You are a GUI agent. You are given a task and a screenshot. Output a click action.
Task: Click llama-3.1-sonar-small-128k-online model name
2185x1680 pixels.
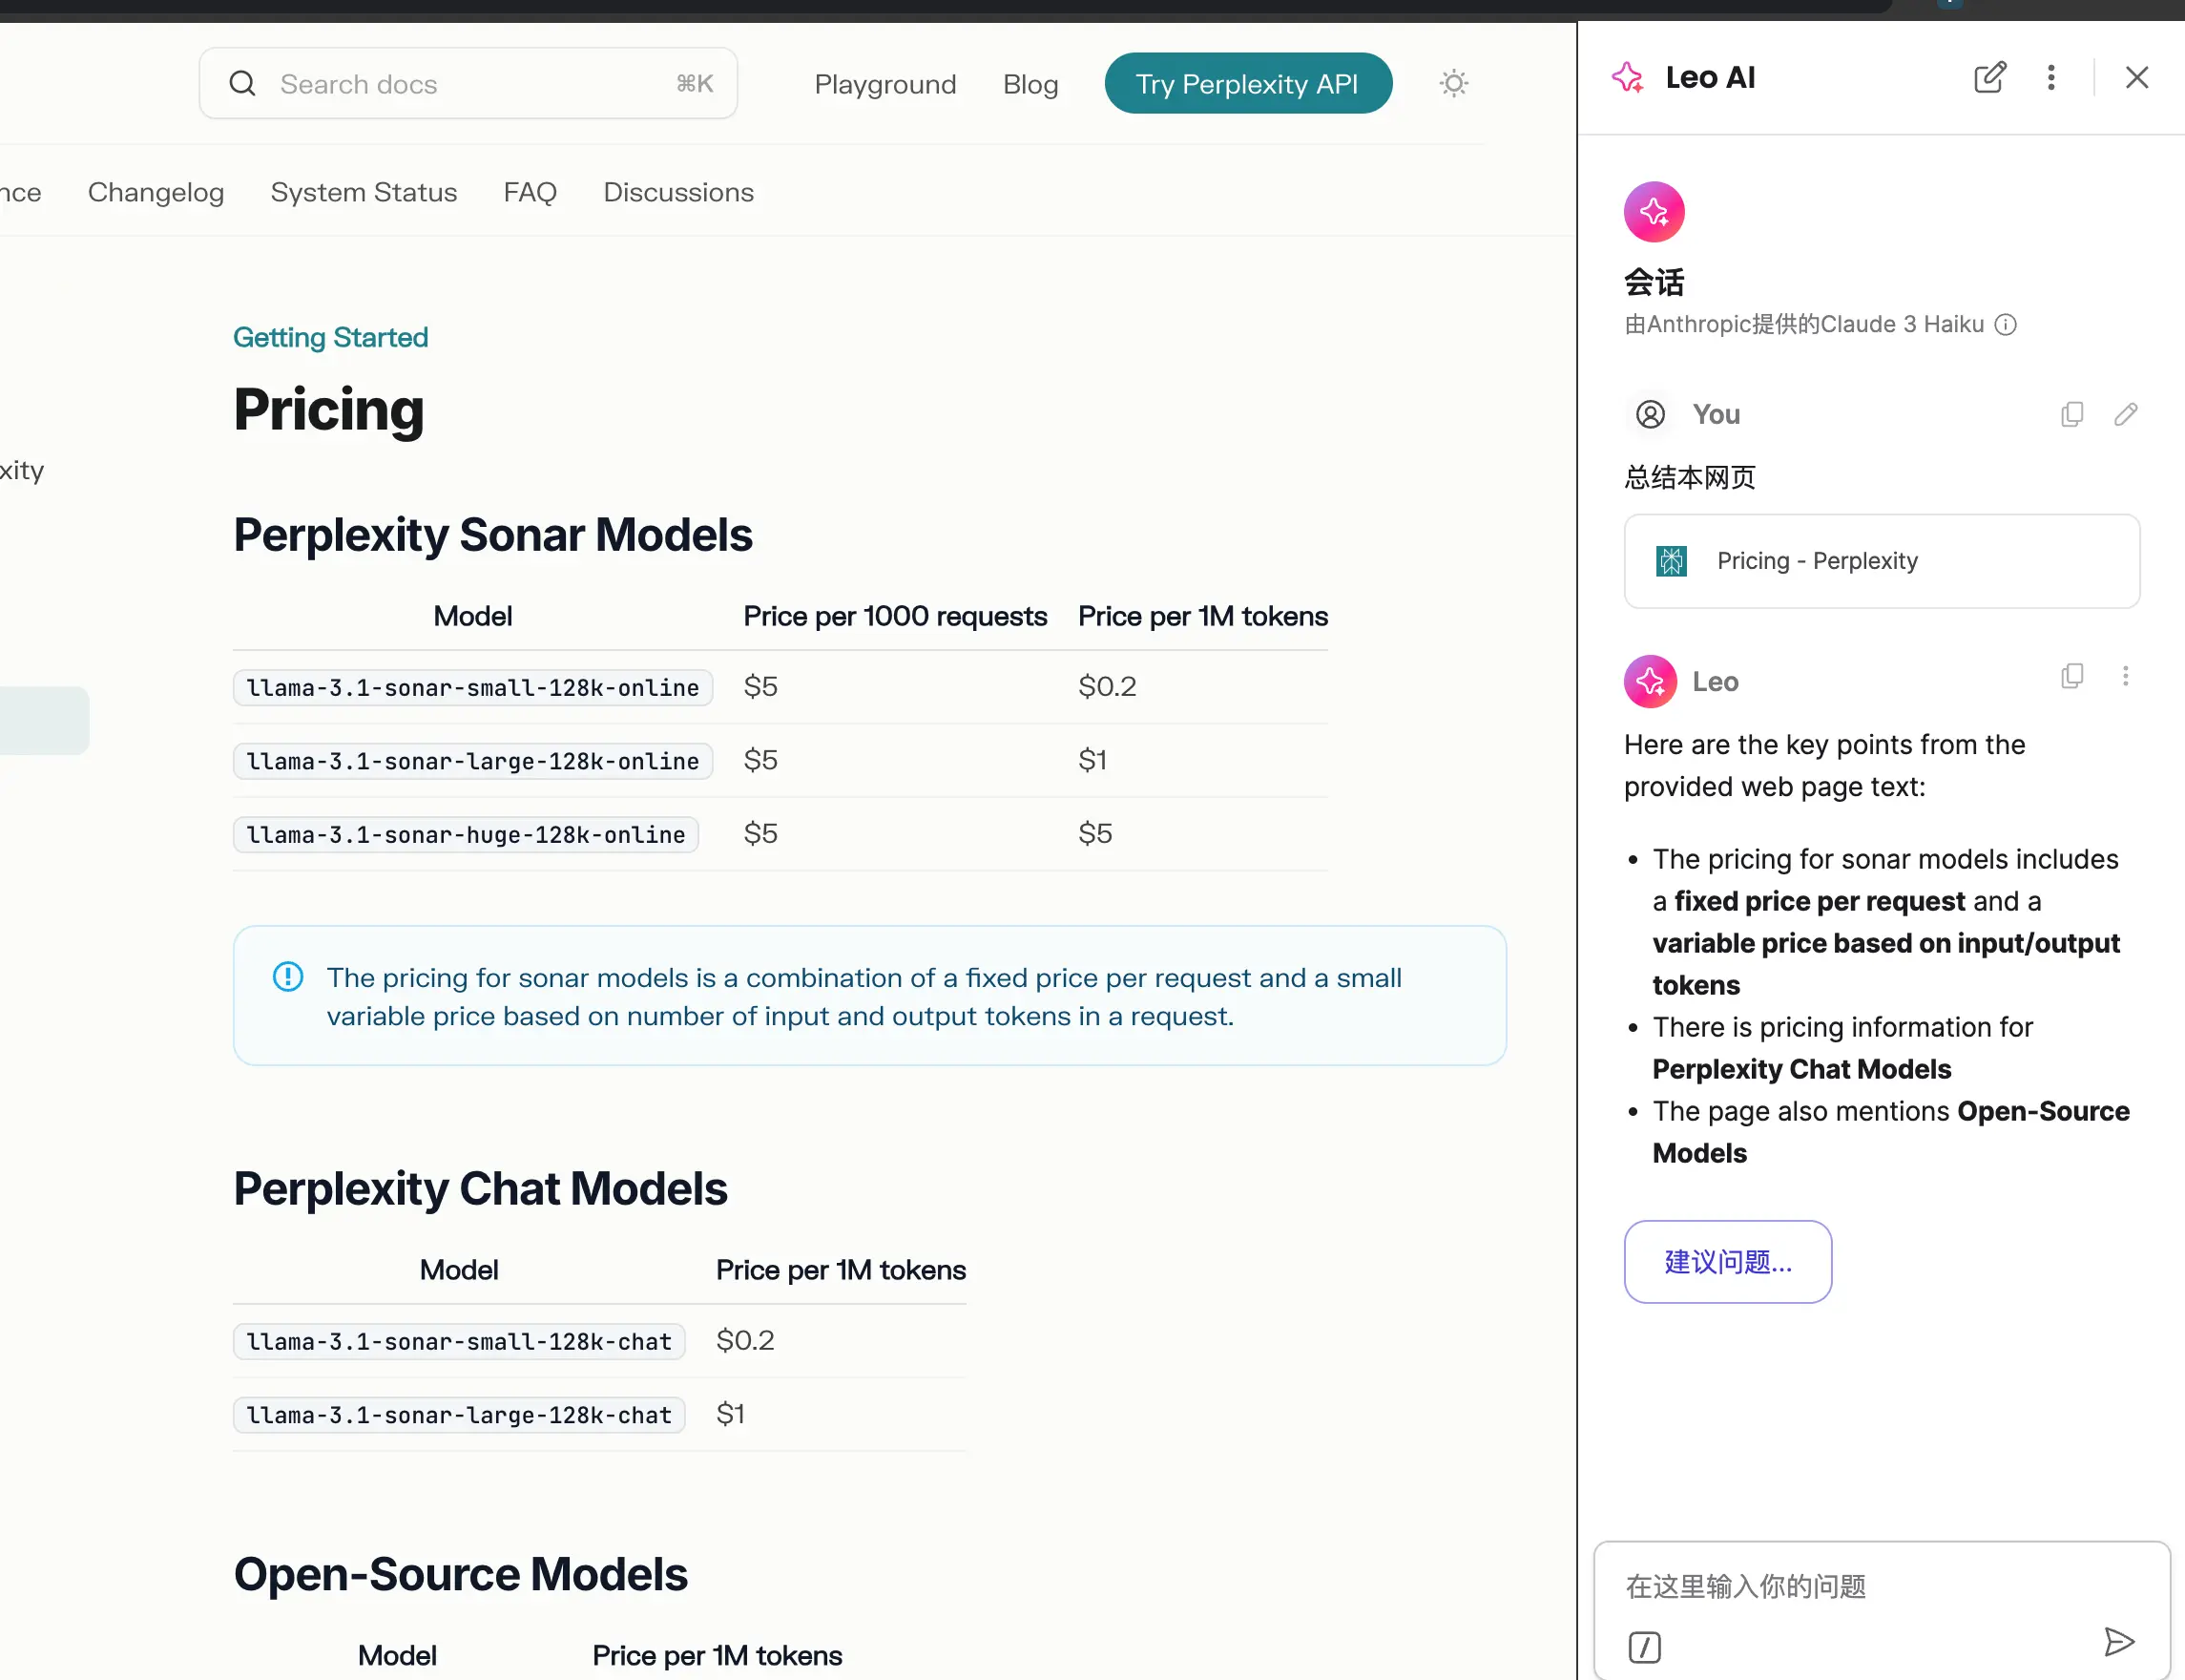pyautogui.click(x=473, y=688)
